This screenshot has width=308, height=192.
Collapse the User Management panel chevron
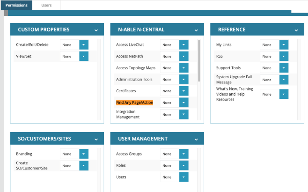click(196, 139)
